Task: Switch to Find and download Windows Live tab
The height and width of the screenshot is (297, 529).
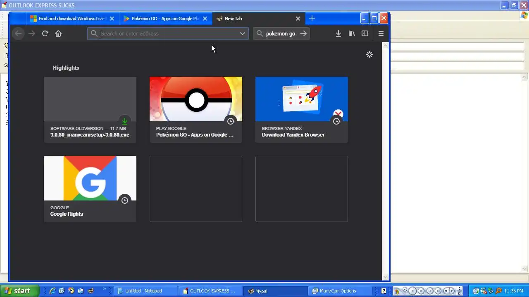Action: click(x=73, y=19)
